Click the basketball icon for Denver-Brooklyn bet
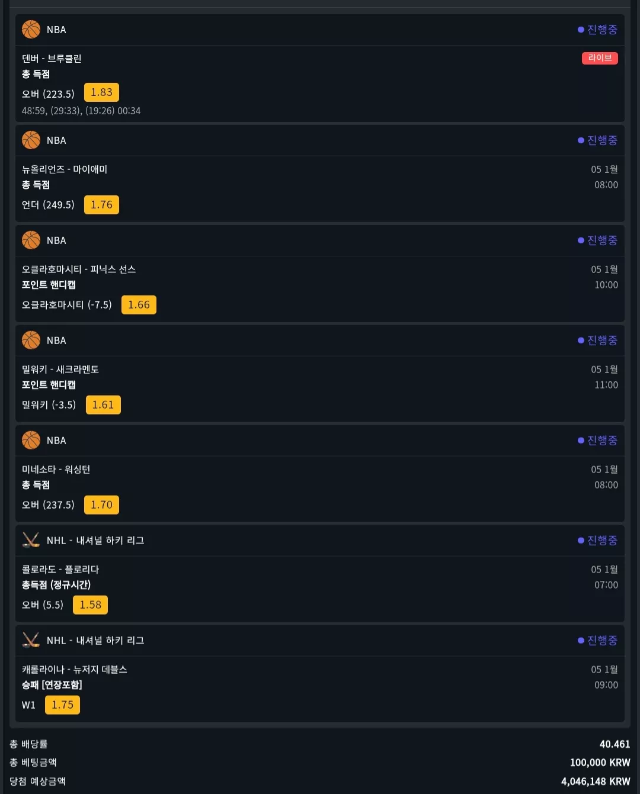Viewport: 640px width, 794px height. [x=31, y=29]
